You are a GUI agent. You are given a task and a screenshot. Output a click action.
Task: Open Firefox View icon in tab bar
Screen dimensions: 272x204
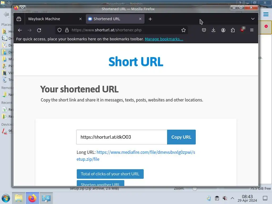19,19
